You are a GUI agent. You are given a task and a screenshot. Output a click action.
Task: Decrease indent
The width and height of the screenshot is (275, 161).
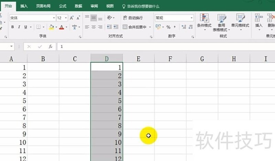tap(109, 27)
